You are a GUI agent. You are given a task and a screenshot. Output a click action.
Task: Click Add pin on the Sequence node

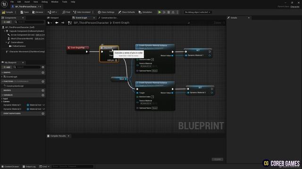point(112,60)
